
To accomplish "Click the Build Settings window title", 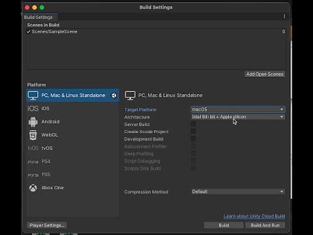I will pos(156,7).
